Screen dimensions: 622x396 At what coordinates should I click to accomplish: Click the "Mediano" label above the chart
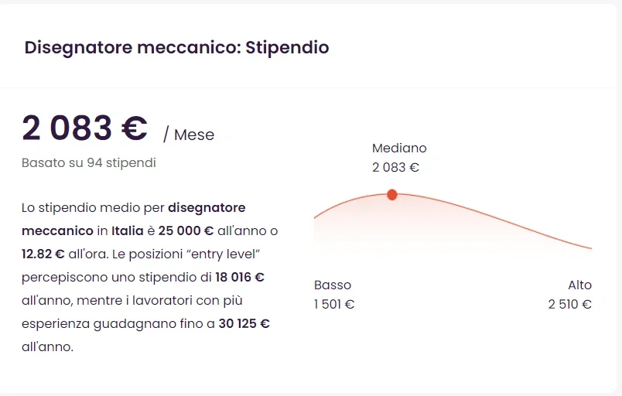(x=399, y=148)
